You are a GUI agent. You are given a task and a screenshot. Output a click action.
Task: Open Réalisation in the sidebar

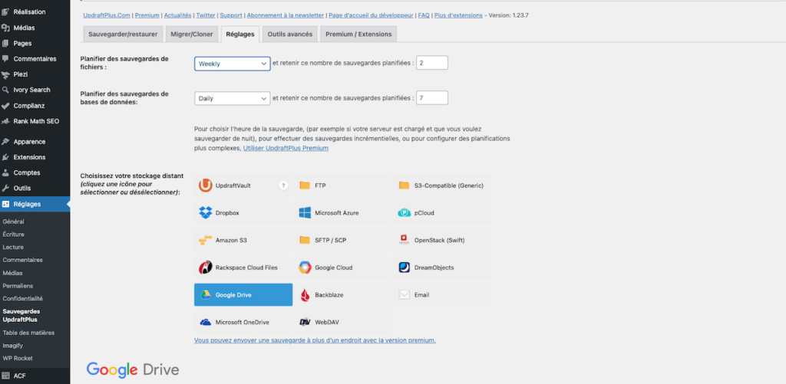pyautogui.click(x=29, y=12)
